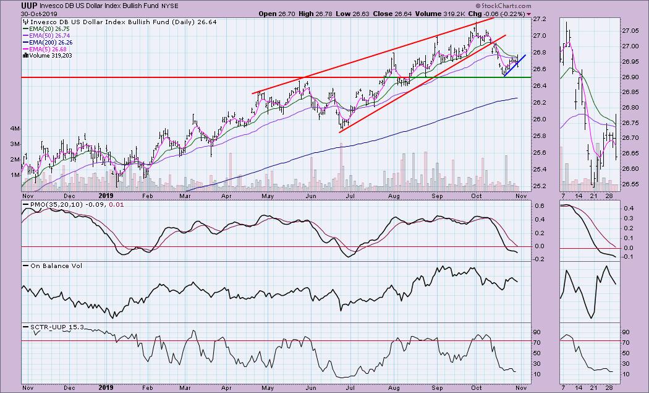
Task: Click the SCTR-UUP 15.3 indicator label
Action: (x=57, y=327)
